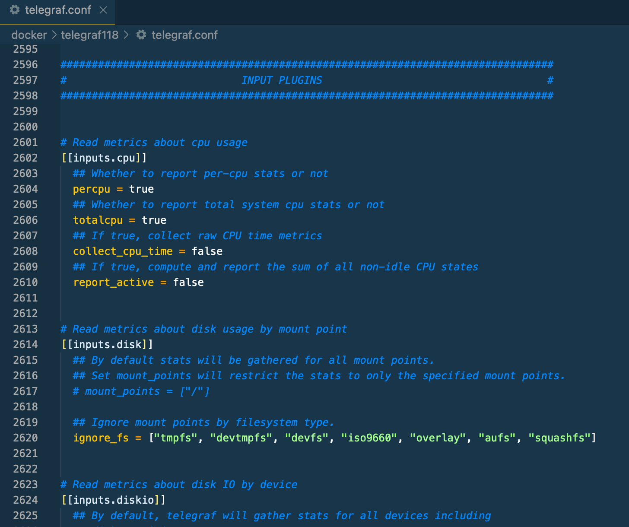Click the comment about raw CPU time metrics
This screenshot has width=629, height=527.
pos(197,236)
